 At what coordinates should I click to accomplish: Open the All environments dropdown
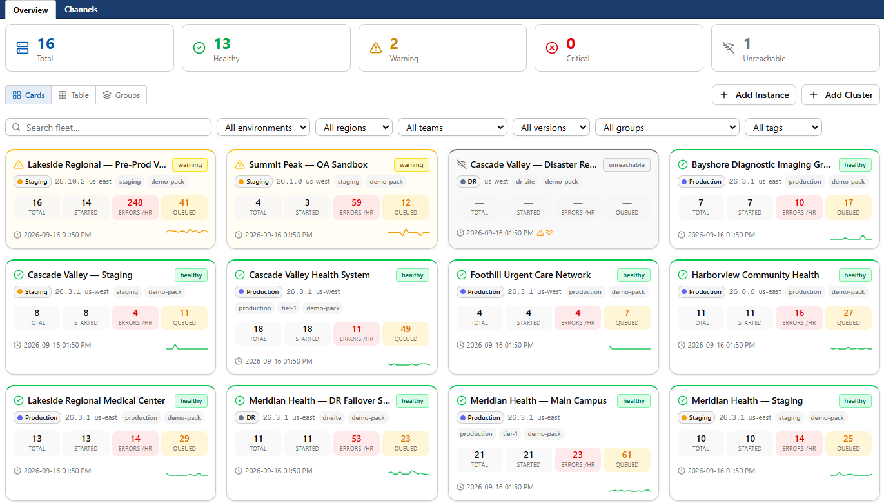[x=263, y=128]
